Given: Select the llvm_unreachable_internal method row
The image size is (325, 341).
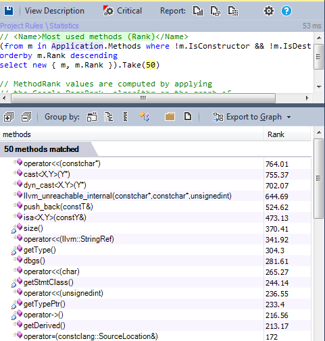Looking at the screenshot, I should (155, 196).
